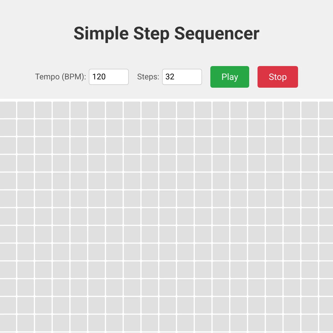Click the Simple Step Sequencer heading
The height and width of the screenshot is (333, 333).
click(x=167, y=34)
